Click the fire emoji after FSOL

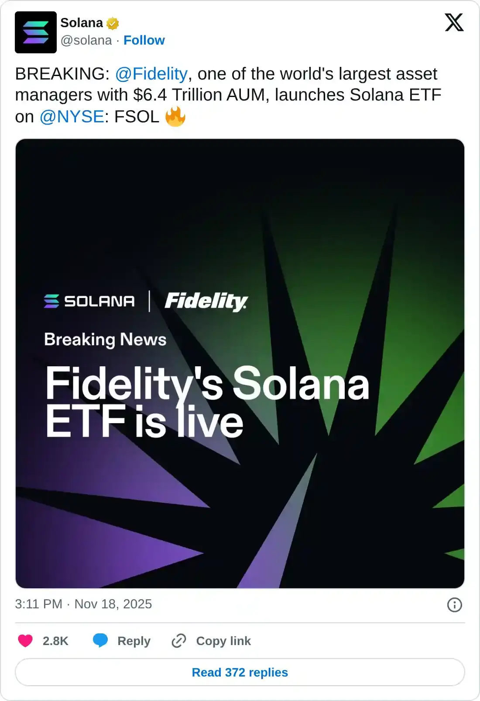coord(176,116)
